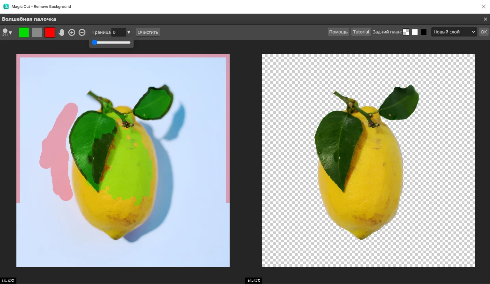Set white preview background
Screen dimensions: 490x284
(x=415, y=32)
